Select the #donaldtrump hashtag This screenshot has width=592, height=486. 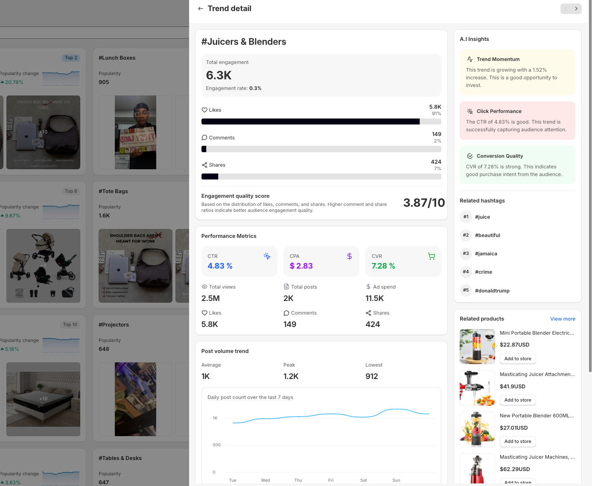pyautogui.click(x=492, y=291)
